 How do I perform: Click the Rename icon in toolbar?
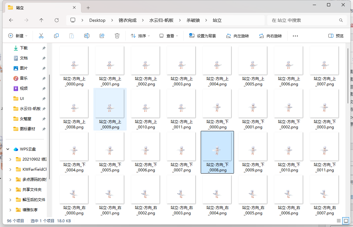point(86,36)
